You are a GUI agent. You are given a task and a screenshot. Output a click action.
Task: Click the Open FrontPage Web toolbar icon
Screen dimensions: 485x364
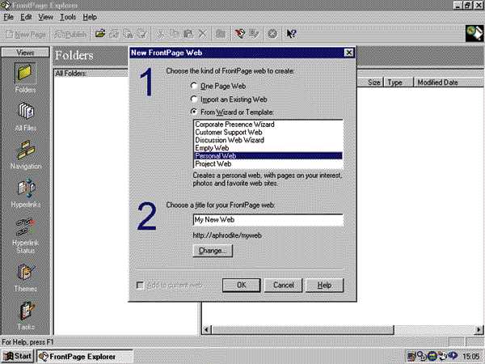tap(100, 34)
